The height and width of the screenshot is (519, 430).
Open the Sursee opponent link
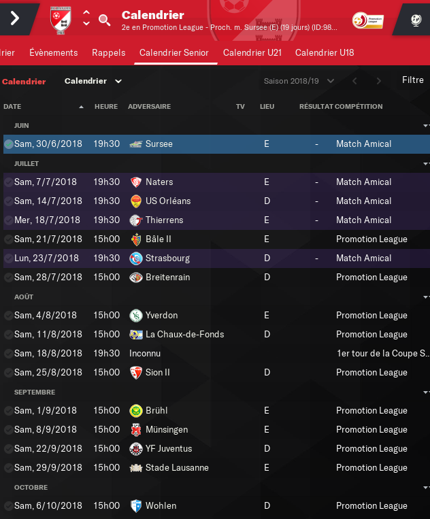click(x=159, y=144)
